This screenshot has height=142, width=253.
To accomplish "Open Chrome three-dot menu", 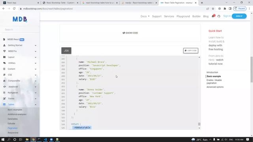I will 249,9.
